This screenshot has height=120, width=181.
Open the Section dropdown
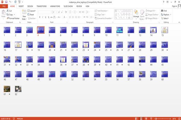tap(32, 18)
